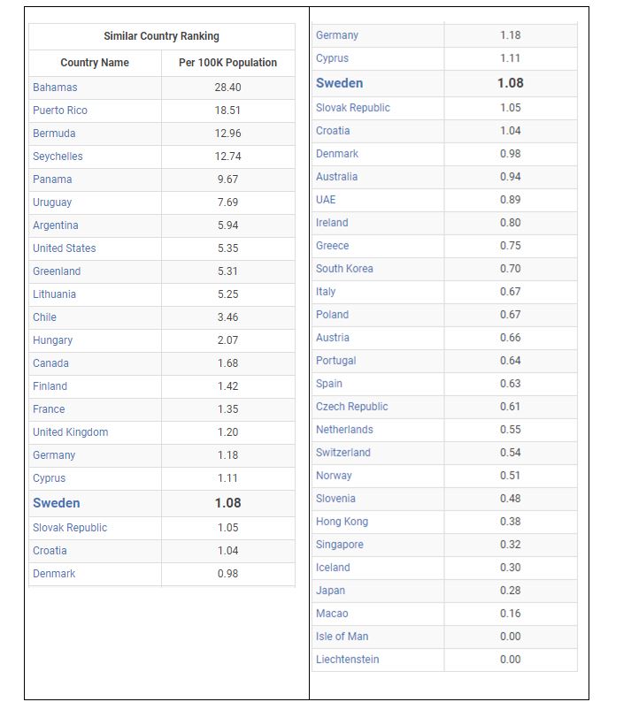The image size is (631, 702).
Task: Click Bahamas value 28.40 cell
Action: pyautogui.click(x=227, y=88)
